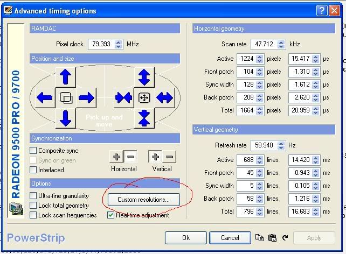Uncheck Real-time adjustment
Screen dimensions: 346x254
[110, 215]
